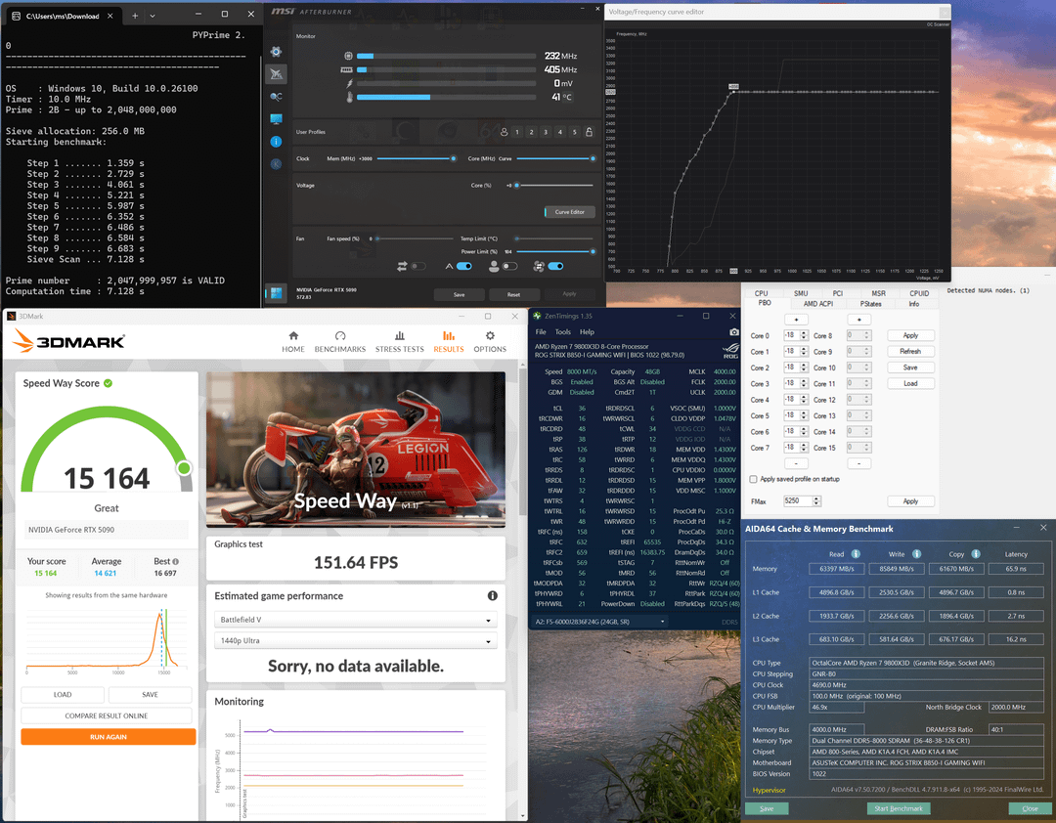1056x823 pixels.
Task: Switch to the SMU tab
Action: click(x=801, y=293)
